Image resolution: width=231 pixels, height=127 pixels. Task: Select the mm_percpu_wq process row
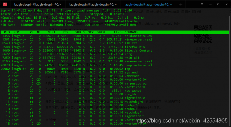click(x=114, y=84)
